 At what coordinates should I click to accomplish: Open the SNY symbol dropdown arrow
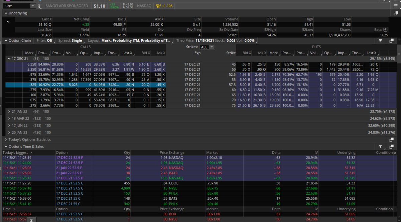32,6
